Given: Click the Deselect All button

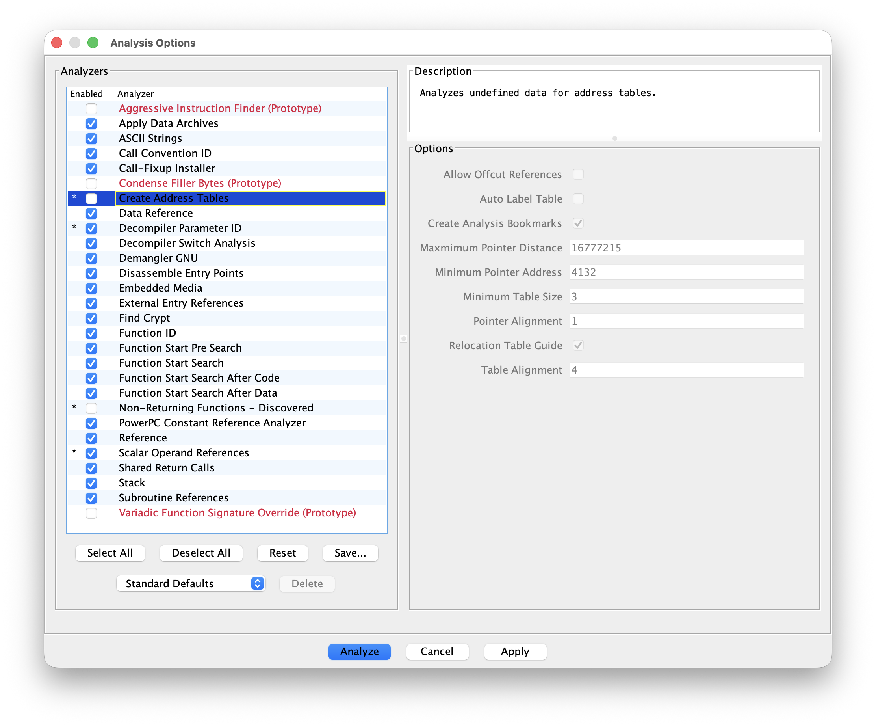Looking at the screenshot, I should (201, 553).
